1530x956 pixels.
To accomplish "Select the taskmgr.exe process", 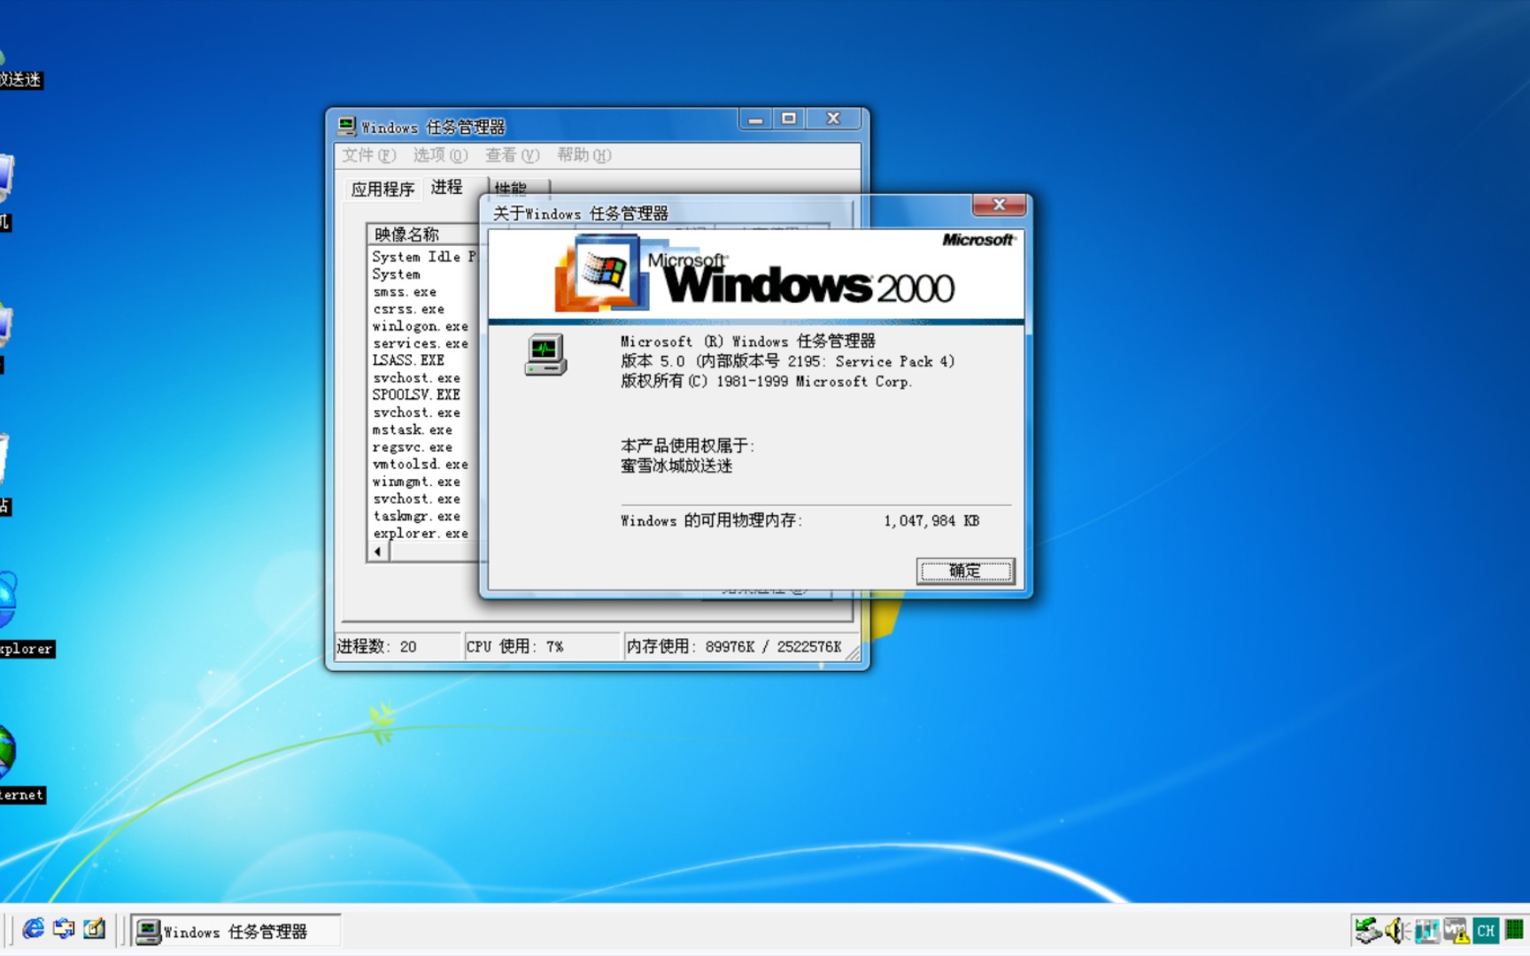I will [x=416, y=516].
